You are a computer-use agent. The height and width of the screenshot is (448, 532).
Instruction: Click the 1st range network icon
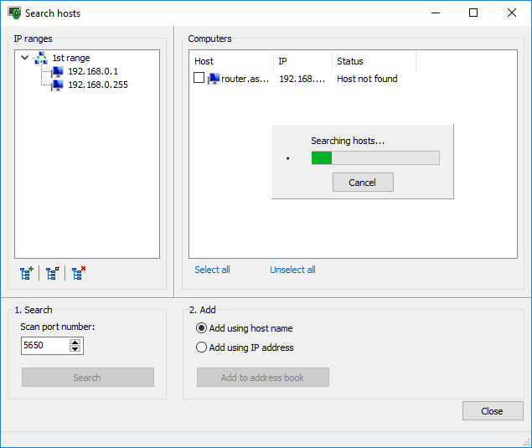click(40, 59)
